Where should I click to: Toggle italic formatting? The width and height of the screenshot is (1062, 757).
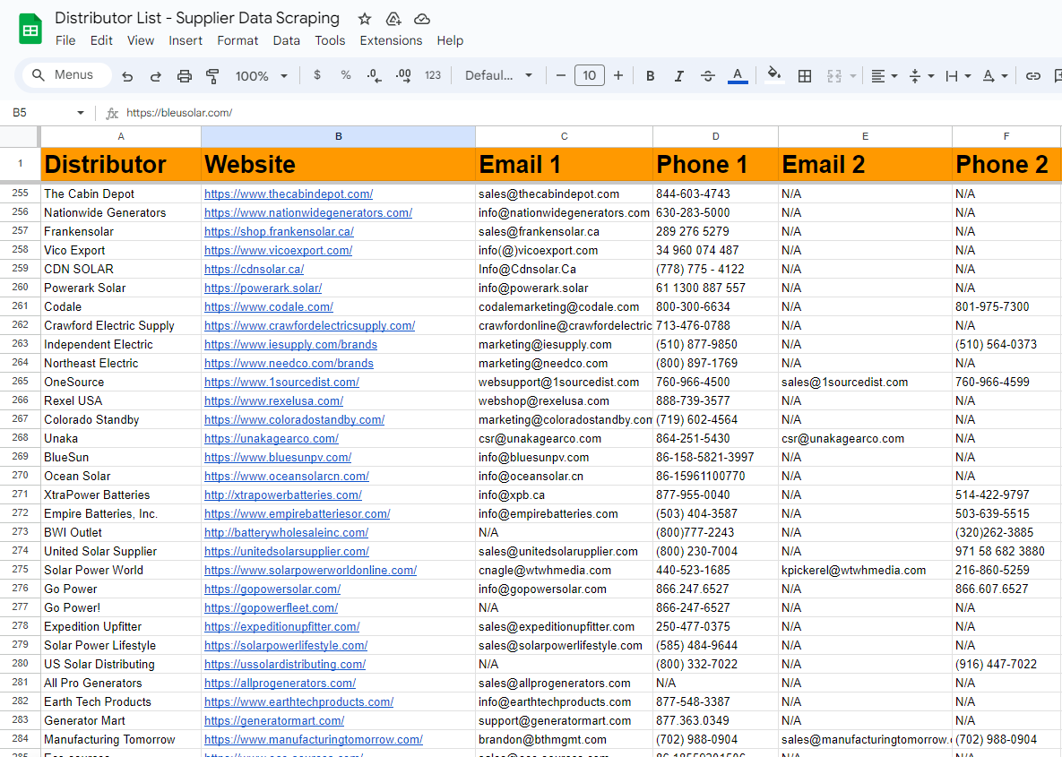click(x=678, y=76)
